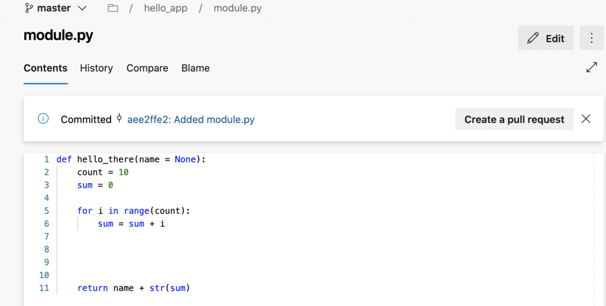Click line number 1 in code gutter
Image resolution: width=606 pixels, height=306 pixels.
tap(46, 159)
